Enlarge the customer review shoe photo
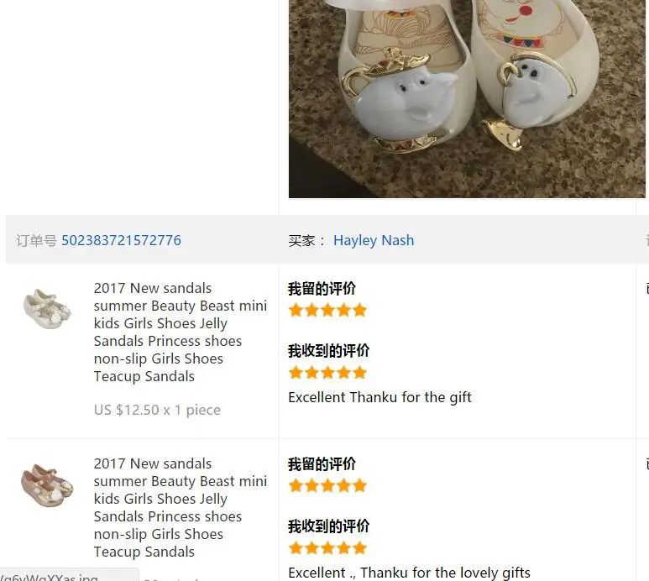 click(x=467, y=98)
